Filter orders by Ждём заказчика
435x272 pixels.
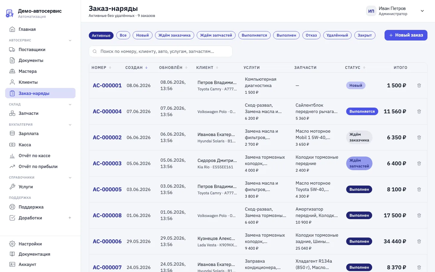pyautogui.click(x=174, y=35)
